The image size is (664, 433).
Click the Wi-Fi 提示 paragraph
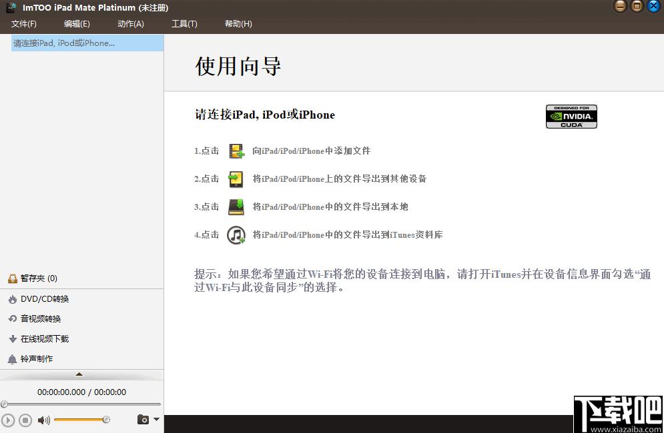(422, 280)
